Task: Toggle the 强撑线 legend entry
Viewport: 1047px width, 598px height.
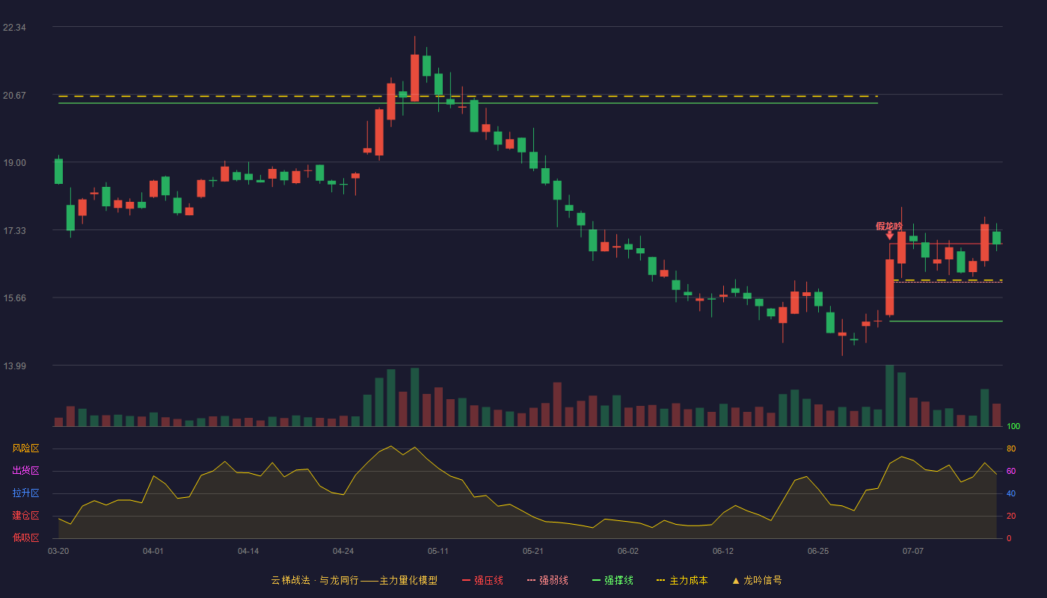Action: [x=612, y=580]
